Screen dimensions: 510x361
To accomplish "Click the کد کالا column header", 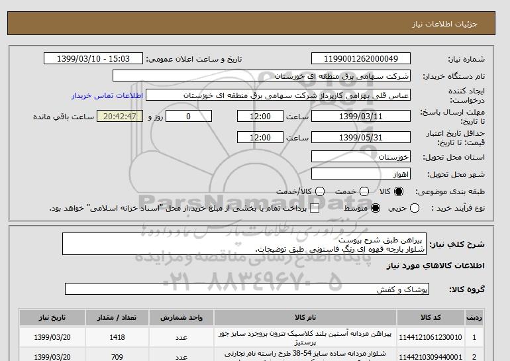I will (x=431, y=317).
